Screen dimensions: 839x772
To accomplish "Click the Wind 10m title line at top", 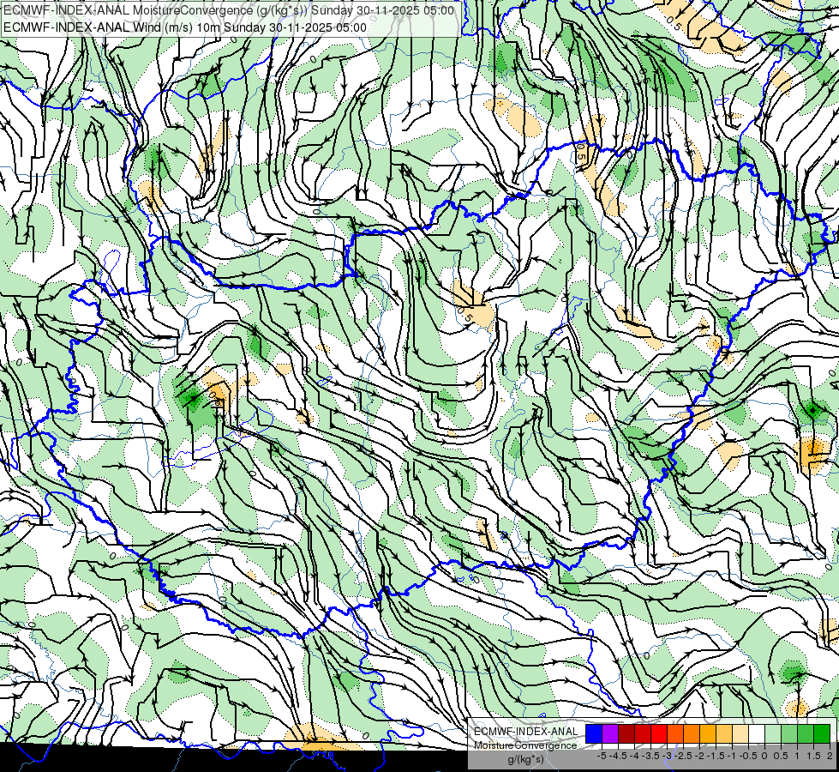I will [x=185, y=27].
